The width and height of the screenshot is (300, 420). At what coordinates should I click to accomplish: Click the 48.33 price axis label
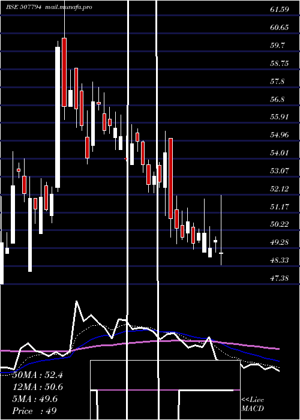[x=280, y=260]
